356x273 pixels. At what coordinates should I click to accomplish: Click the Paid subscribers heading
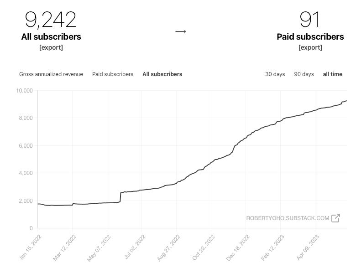click(x=310, y=37)
